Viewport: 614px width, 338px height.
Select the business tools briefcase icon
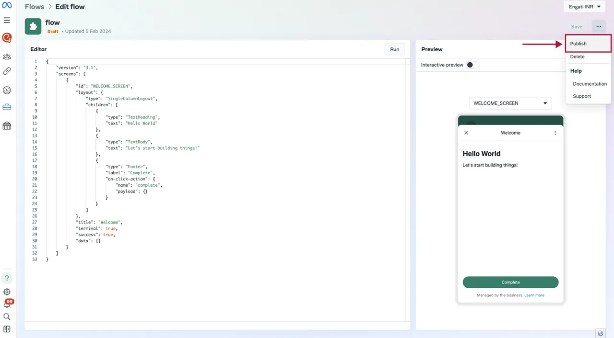pos(7,107)
